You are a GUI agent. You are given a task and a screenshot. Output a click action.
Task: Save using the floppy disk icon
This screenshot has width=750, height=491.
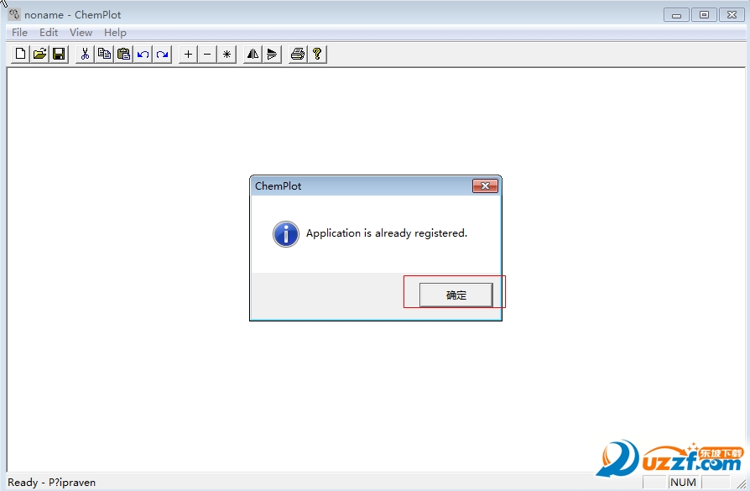coord(59,55)
